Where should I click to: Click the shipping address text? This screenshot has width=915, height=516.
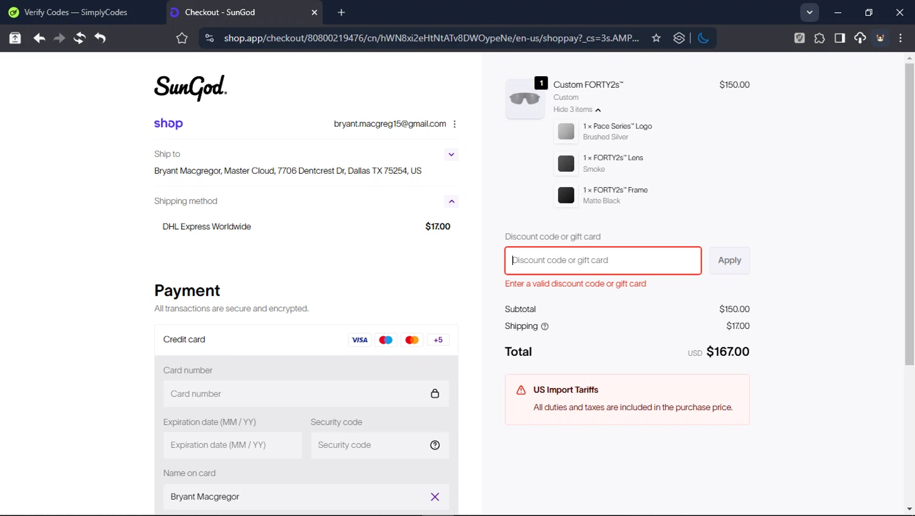tap(288, 171)
